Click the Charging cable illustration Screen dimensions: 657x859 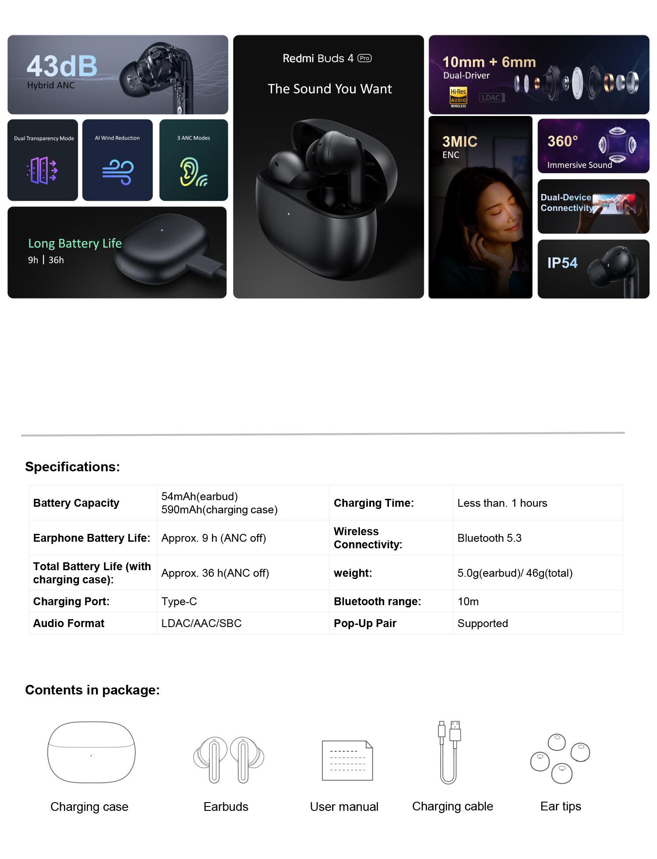click(x=449, y=752)
